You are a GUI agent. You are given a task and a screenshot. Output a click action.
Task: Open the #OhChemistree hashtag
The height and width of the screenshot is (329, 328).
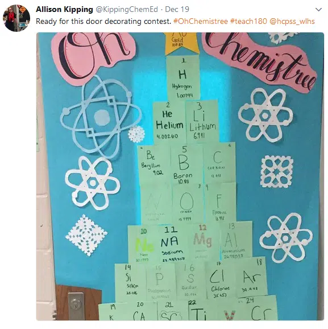(x=201, y=22)
